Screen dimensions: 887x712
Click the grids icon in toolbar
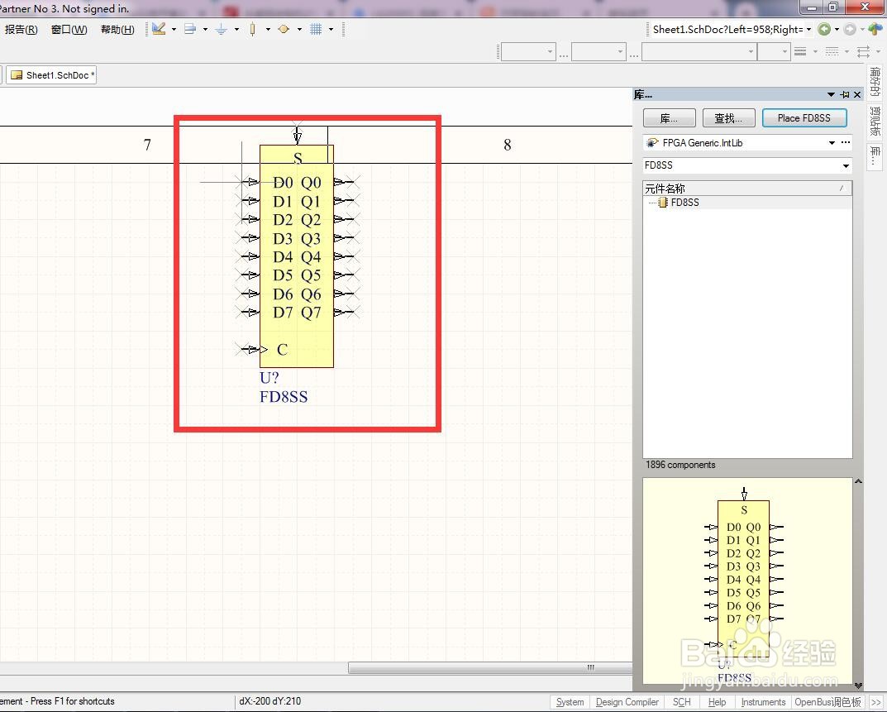point(316,29)
